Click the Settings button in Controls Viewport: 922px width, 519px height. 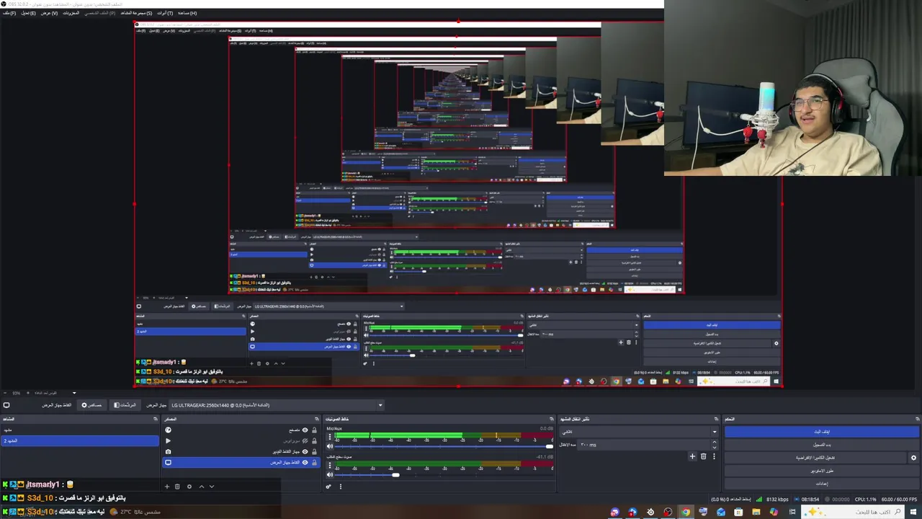(x=822, y=484)
